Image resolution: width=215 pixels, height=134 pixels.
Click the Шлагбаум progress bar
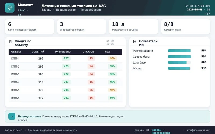pos(179,62)
